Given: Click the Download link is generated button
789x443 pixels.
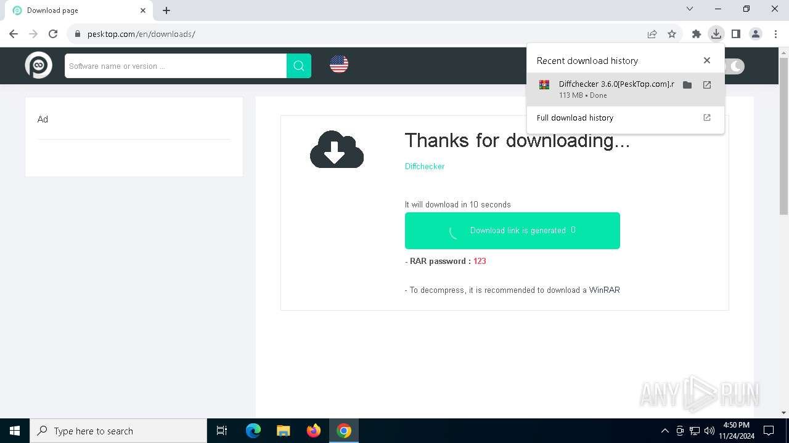Looking at the screenshot, I should pyautogui.click(x=512, y=231).
